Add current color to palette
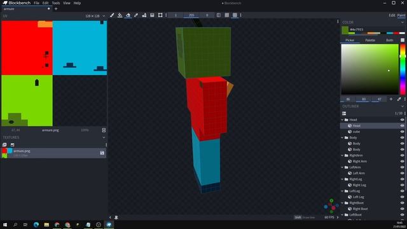This screenshot has height=229, width=407. (391, 99)
